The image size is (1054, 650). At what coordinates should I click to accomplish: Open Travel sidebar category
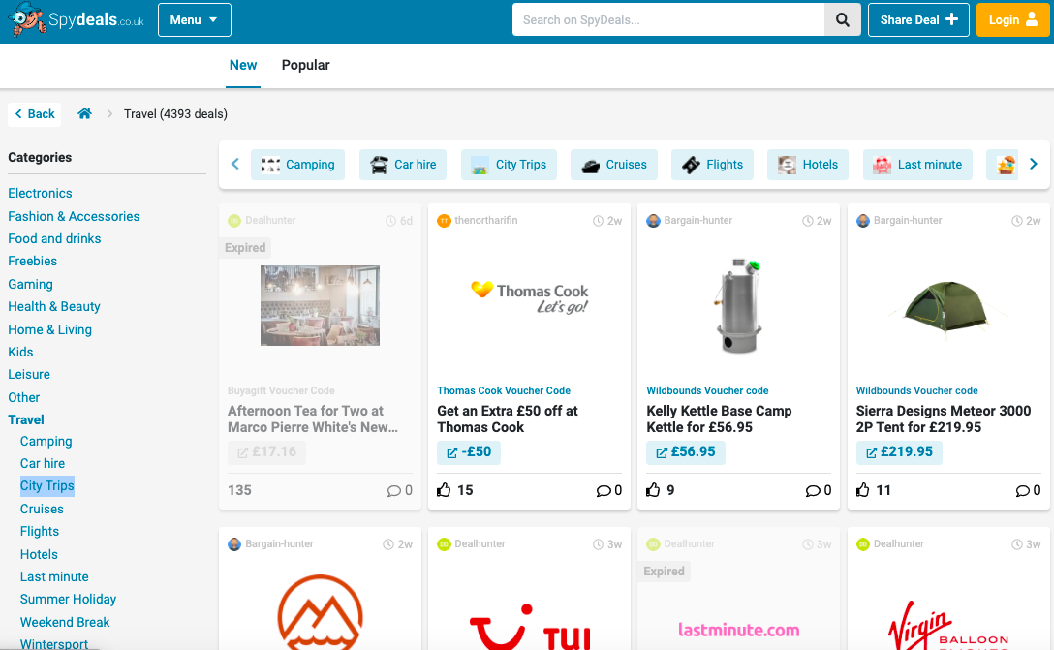click(x=25, y=420)
